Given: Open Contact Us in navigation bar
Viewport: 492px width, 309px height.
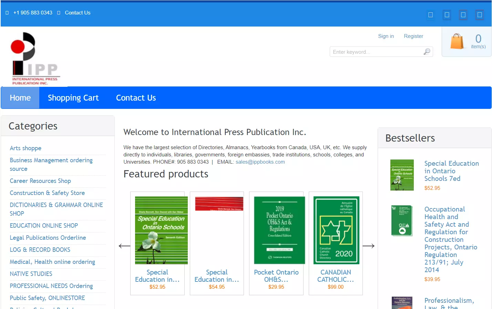Looking at the screenshot, I should (x=136, y=98).
